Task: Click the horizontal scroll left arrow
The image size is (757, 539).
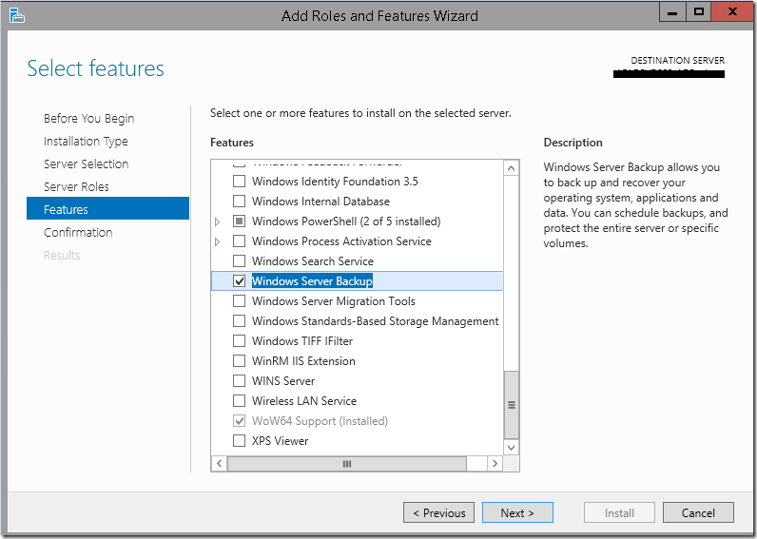Action: (219, 464)
